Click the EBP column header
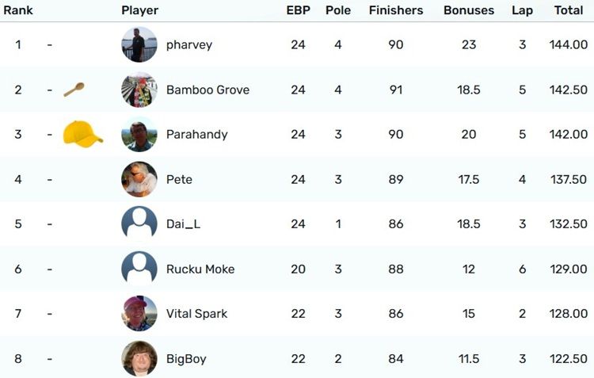Viewport: 594px width, 378px height. [298, 10]
